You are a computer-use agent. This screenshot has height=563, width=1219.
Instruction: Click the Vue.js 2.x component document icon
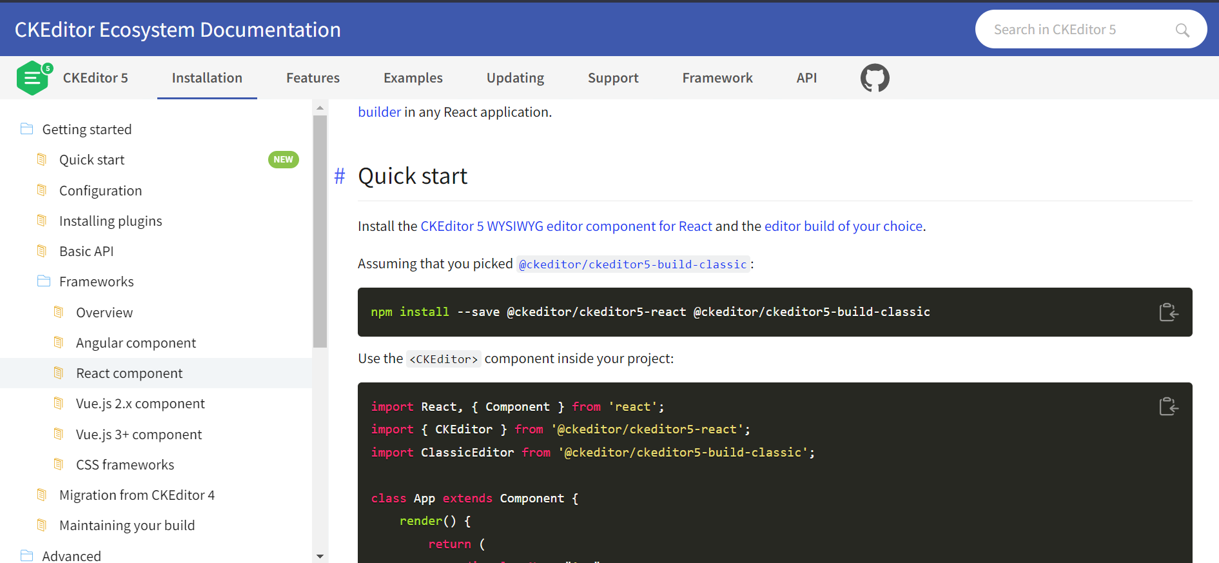59,403
